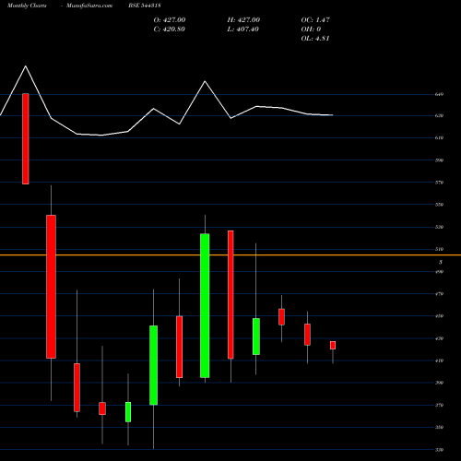This screenshot has height=461, width=461.
Task: Click the 510 price axis label
Action: pyautogui.click(x=439, y=249)
